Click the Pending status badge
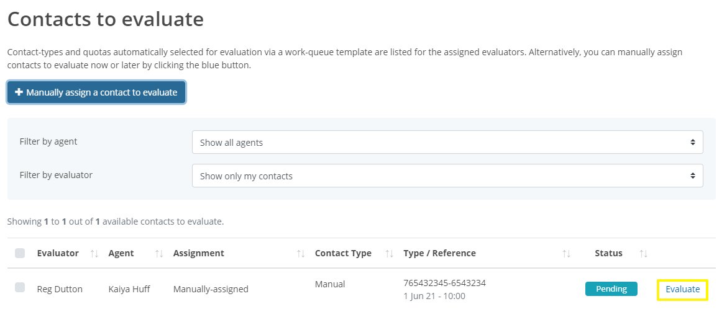The width and height of the screenshot is (727, 327). coord(611,289)
